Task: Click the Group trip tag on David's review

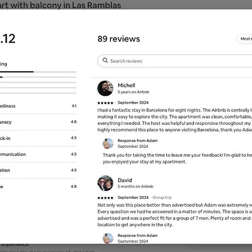Action: [x=162, y=198]
